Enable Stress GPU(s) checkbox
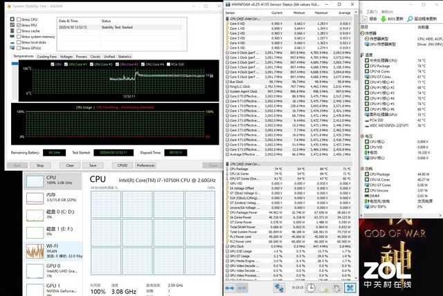This screenshot has width=443, height=296. (x=19, y=48)
